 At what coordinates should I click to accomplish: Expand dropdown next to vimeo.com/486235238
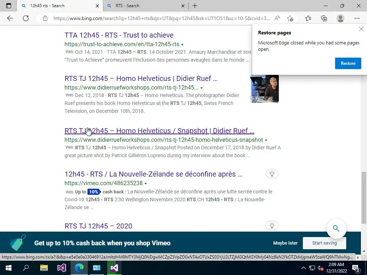146,183
